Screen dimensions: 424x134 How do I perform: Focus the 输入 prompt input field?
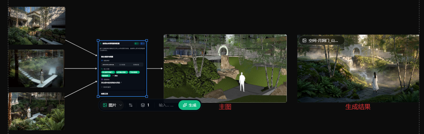point(166,105)
